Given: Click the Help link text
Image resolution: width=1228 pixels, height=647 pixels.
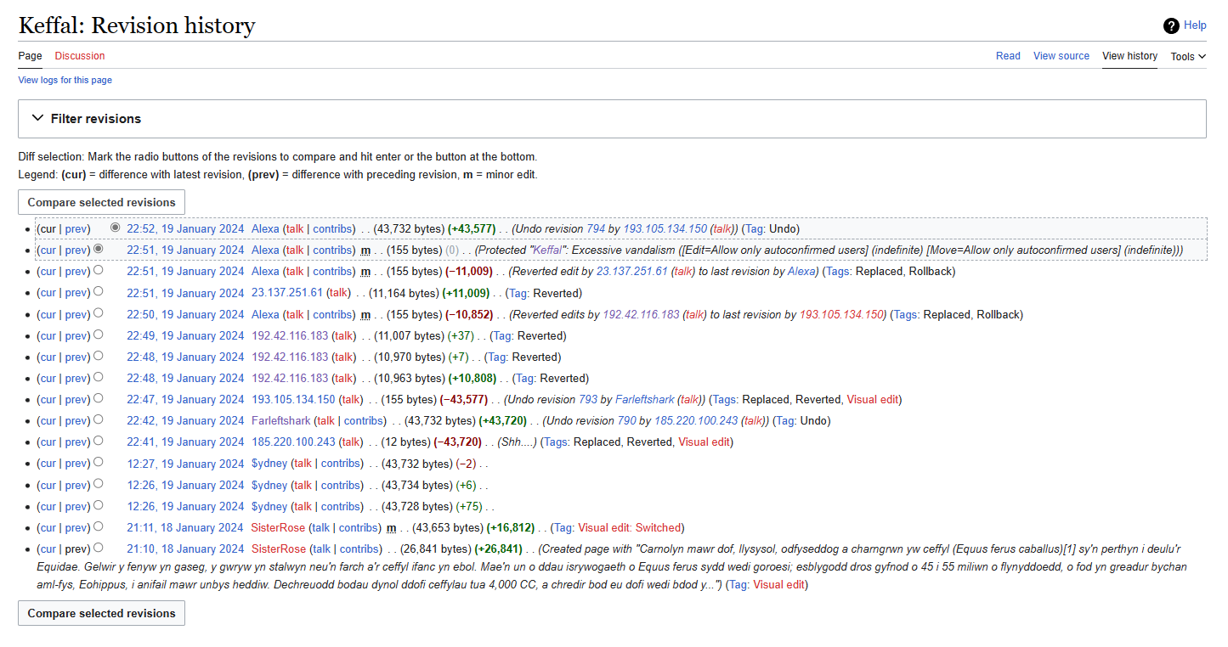Looking at the screenshot, I should [x=1195, y=25].
